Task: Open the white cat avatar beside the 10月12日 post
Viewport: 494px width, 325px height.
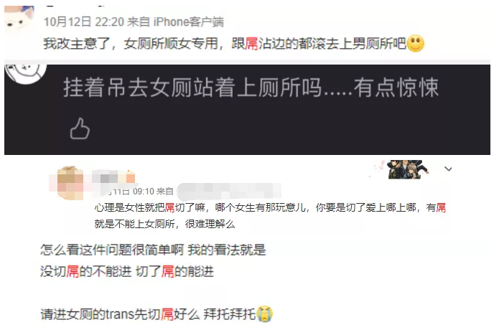Action: point(19,19)
